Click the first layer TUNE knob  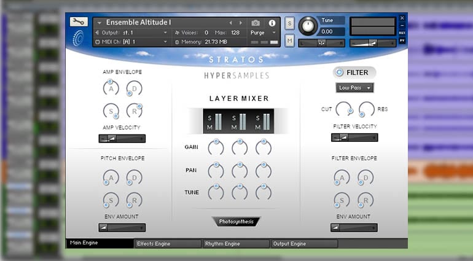[x=216, y=192]
